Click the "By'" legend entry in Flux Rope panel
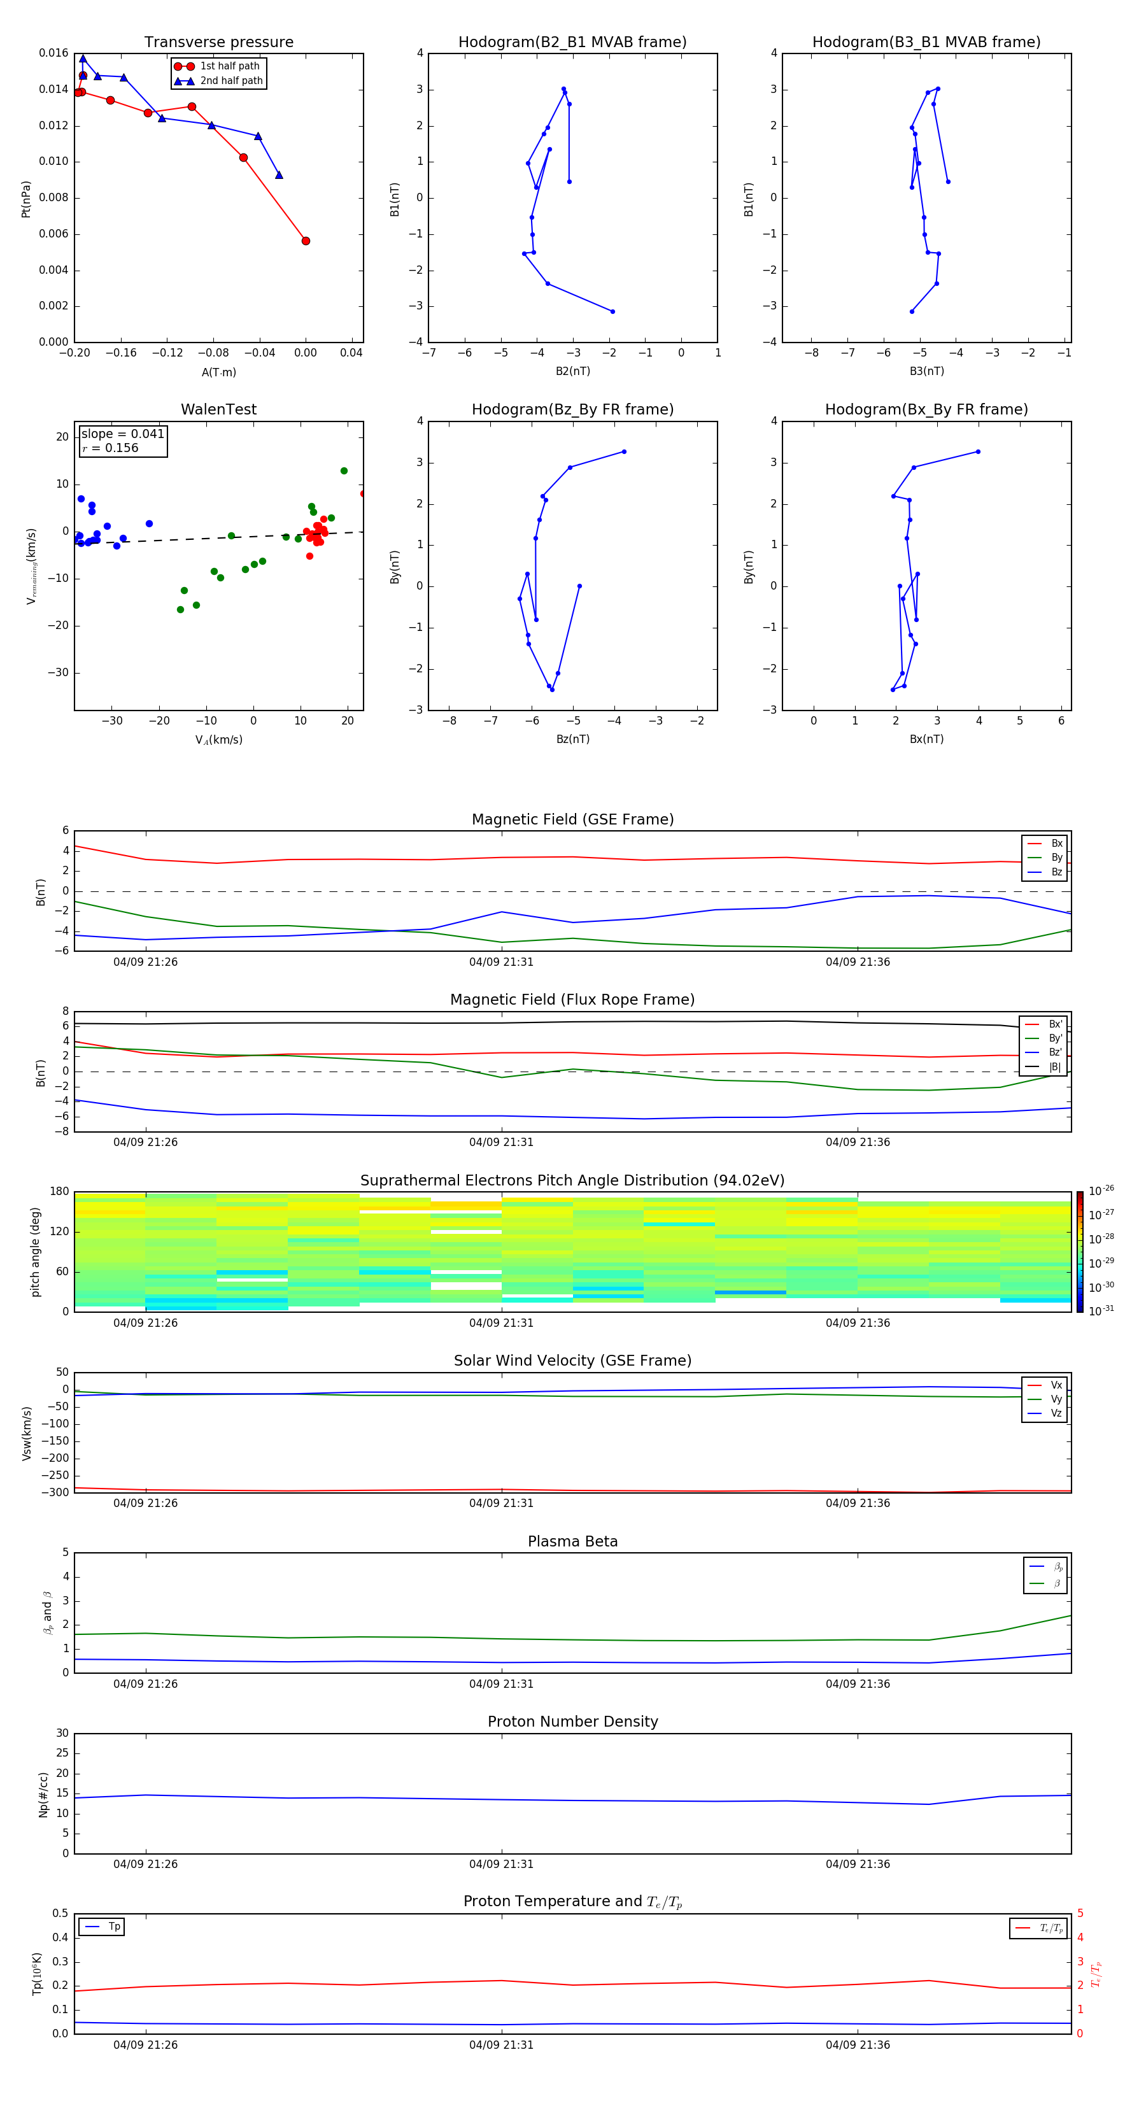1146x2101 pixels. tap(1044, 1038)
